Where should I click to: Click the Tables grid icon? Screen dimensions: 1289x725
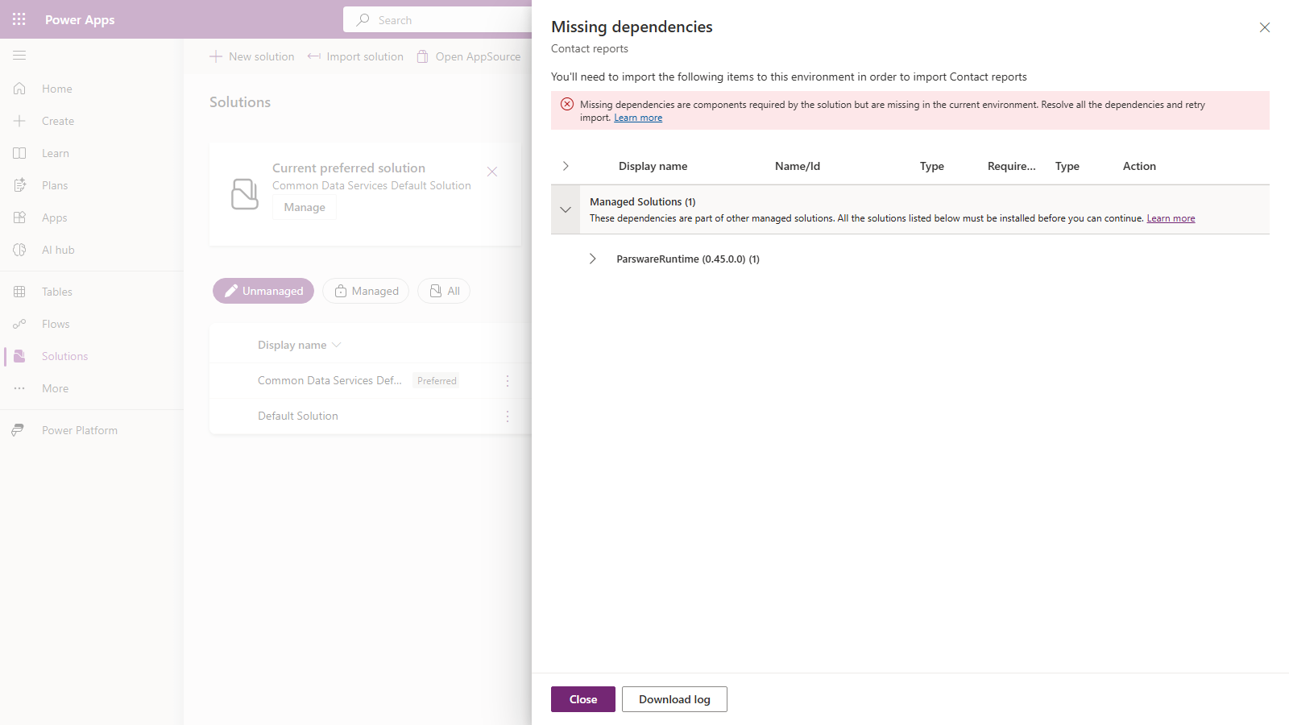(19, 292)
